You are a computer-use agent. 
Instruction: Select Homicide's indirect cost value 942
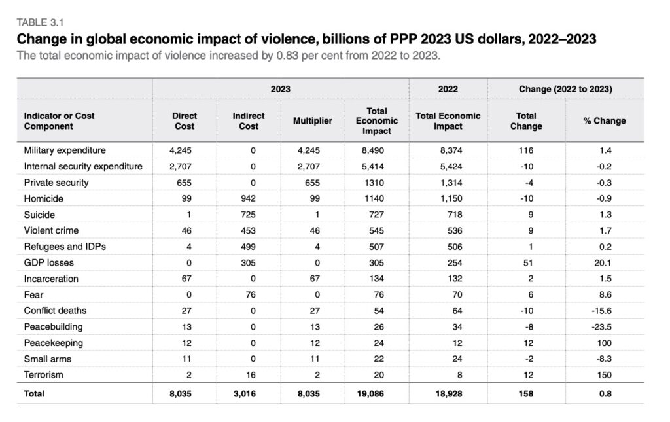coord(249,198)
